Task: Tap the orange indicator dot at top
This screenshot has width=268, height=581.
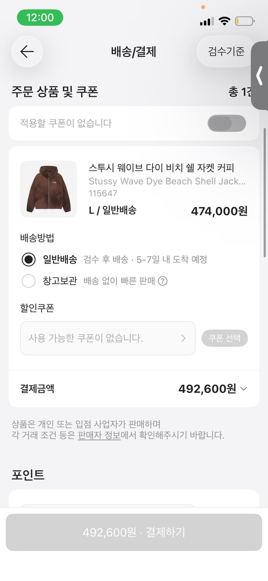Action: (x=203, y=7)
